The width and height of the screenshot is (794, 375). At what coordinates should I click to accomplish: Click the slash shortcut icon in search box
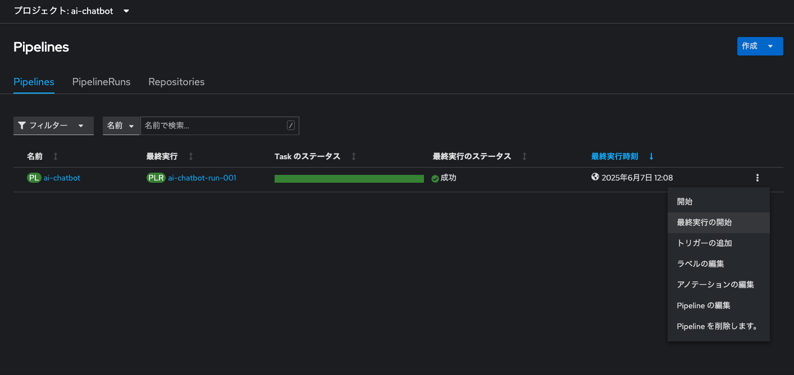pos(291,126)
